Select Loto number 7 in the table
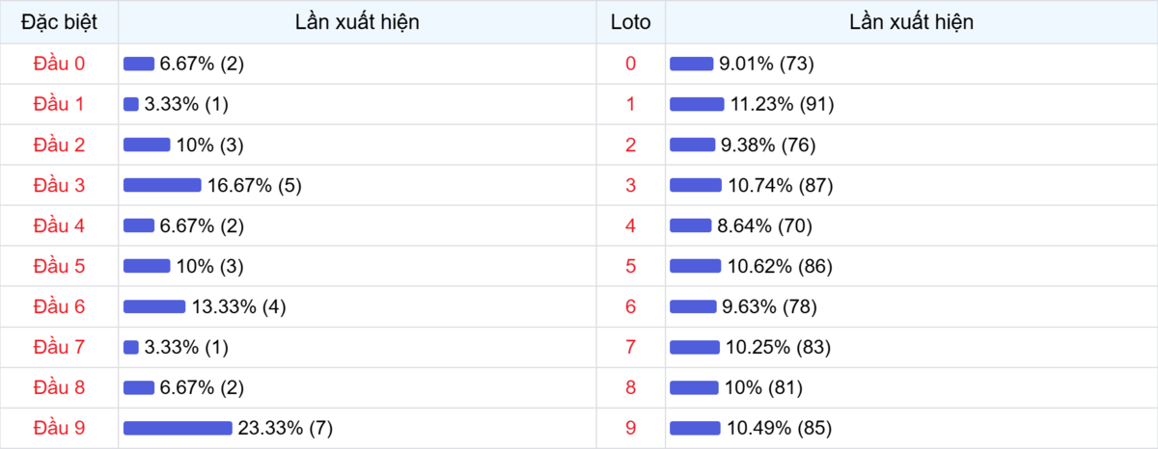1158x449 pixels. pyautogui.click(x=631, y=347)
